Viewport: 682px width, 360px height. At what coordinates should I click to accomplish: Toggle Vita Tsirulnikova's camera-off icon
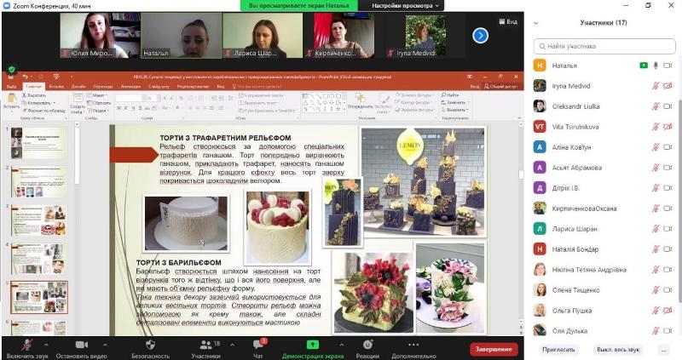pos(668,127)
